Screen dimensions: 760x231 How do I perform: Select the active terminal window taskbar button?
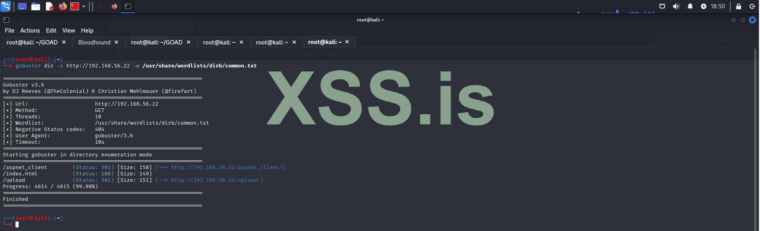pos(128,6)
